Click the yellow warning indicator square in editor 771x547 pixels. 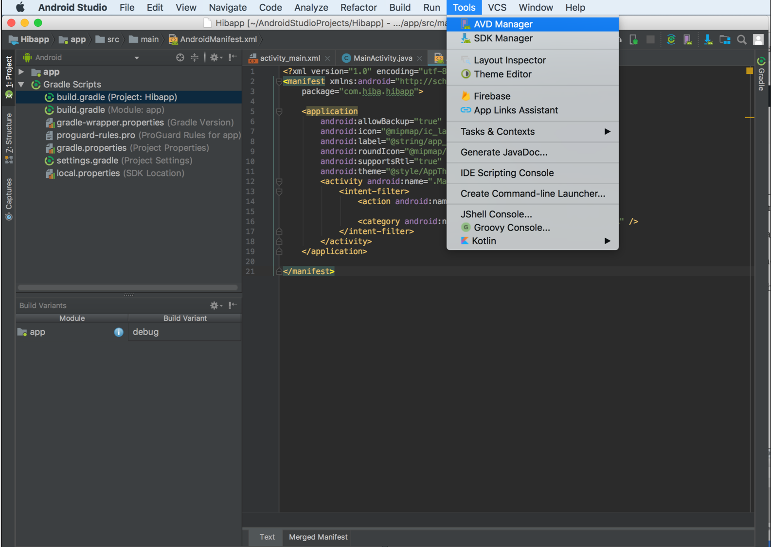pos(750,71)
